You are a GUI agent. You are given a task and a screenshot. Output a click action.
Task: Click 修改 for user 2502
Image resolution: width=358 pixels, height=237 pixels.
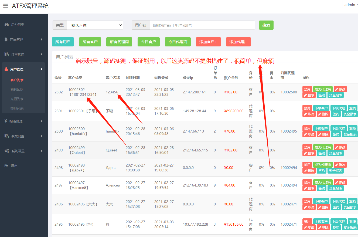click(340, 89)
